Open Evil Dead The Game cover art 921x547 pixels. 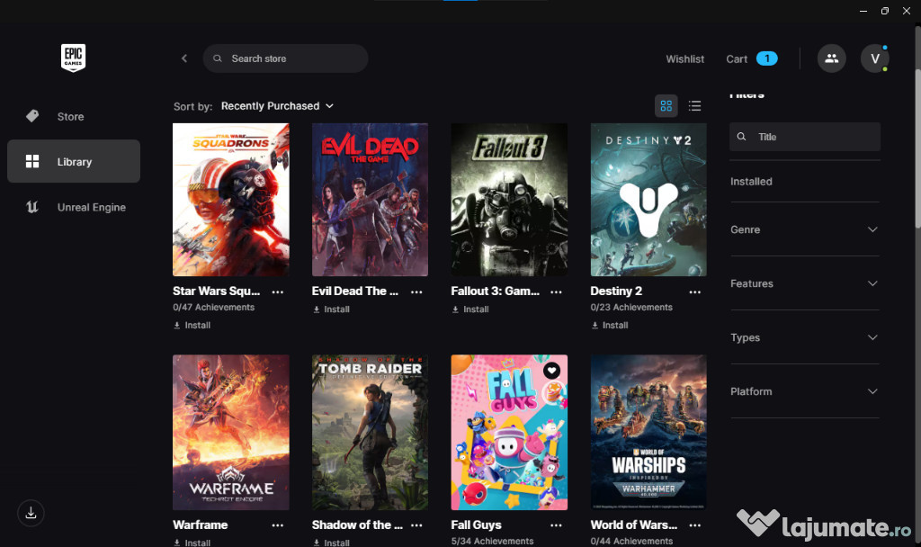370,200
